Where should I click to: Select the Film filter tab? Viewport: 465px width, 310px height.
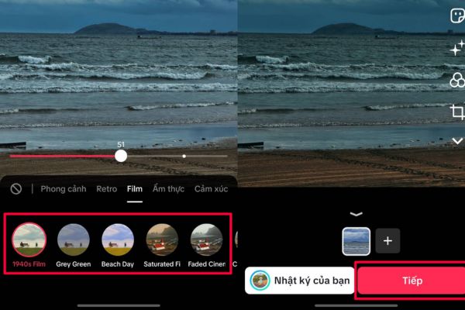pyautogui.click(x=135, y=189)
